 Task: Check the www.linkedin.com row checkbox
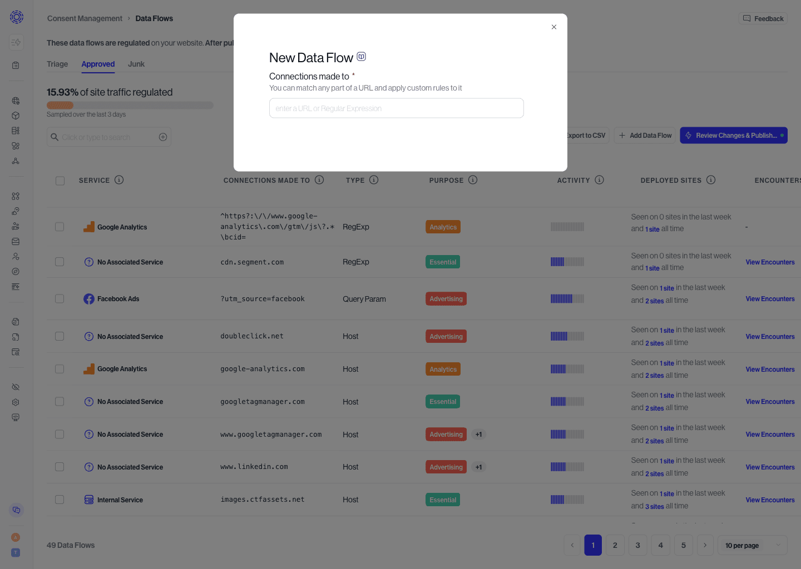pos(60,467)
